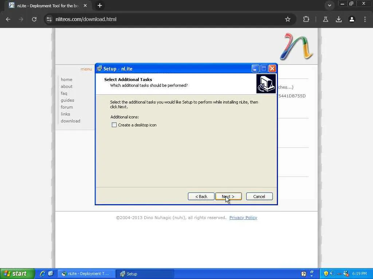Switch to Setup taskbar button
373x279 pixels.
coord(145,274)
